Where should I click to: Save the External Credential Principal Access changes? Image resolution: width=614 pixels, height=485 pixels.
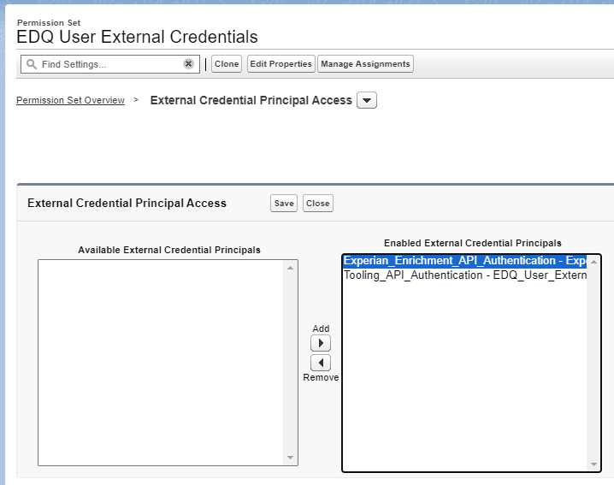(x=284, y=204)
